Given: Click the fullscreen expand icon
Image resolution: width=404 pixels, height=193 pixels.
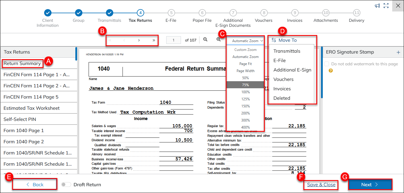Looking at the screenshot, I should (386, 6).
